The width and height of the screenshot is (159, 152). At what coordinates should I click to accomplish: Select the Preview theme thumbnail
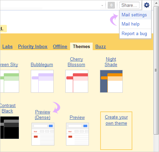pos(77,134)
